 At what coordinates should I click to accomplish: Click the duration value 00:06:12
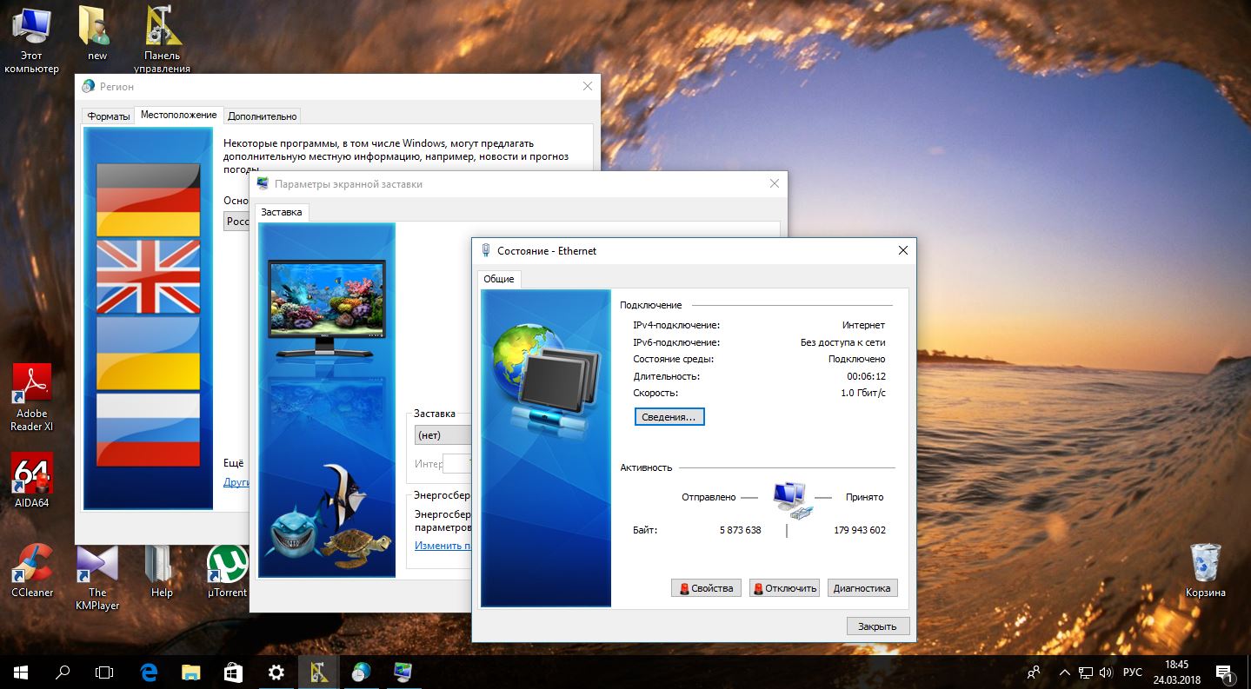(x=866, y=376)
